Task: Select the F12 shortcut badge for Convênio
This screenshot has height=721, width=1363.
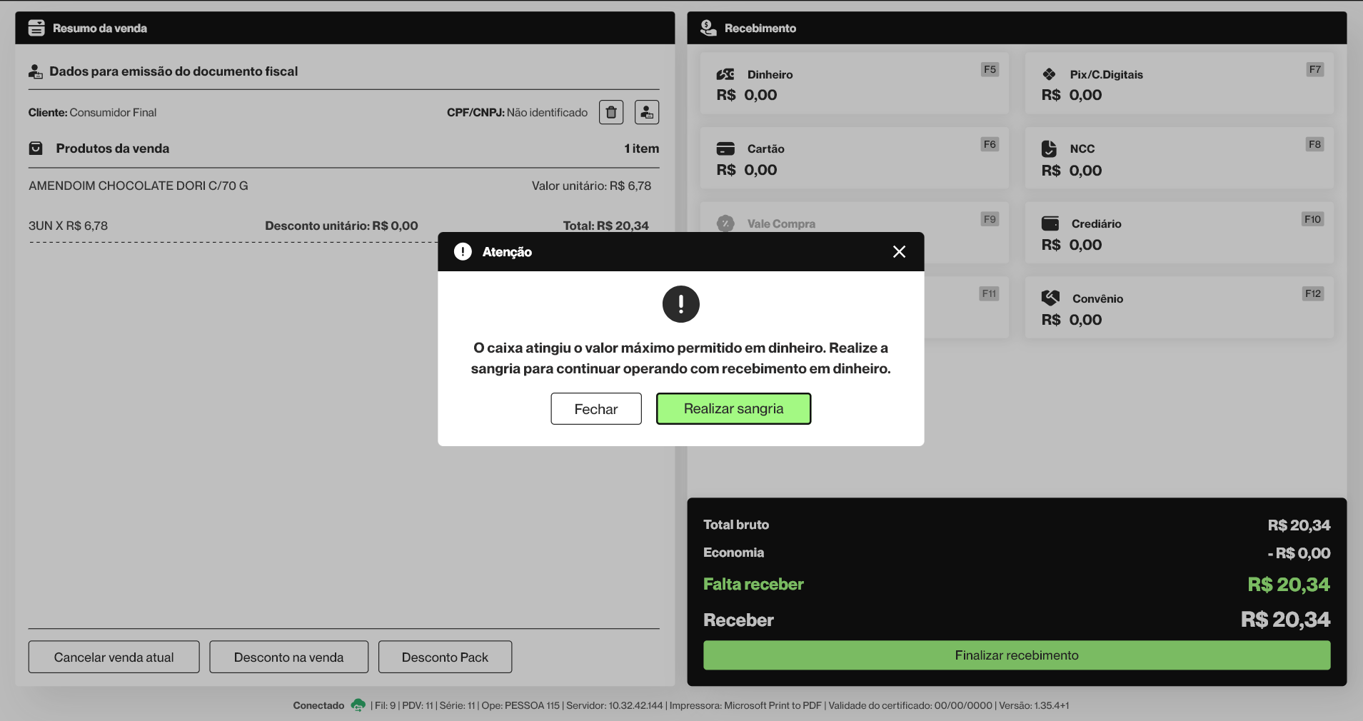Action: pyautogui.click(x=1312, y=293)
